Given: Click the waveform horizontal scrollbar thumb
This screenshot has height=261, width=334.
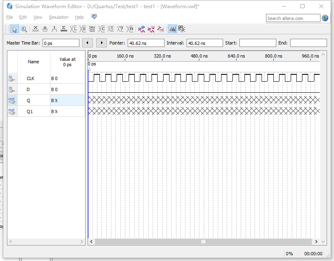Looking at the screenshot, I should [203, 242].
